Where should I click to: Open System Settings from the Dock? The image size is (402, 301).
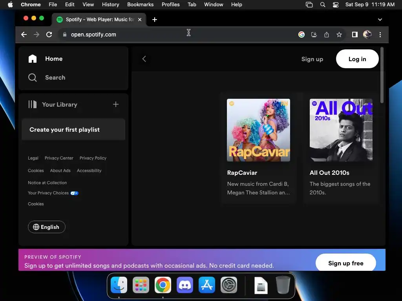[x=229, y=285]
